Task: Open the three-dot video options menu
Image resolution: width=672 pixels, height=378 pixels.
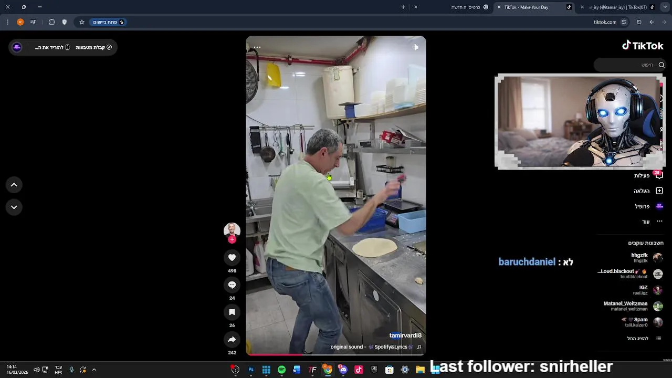Action: point(257,47)
